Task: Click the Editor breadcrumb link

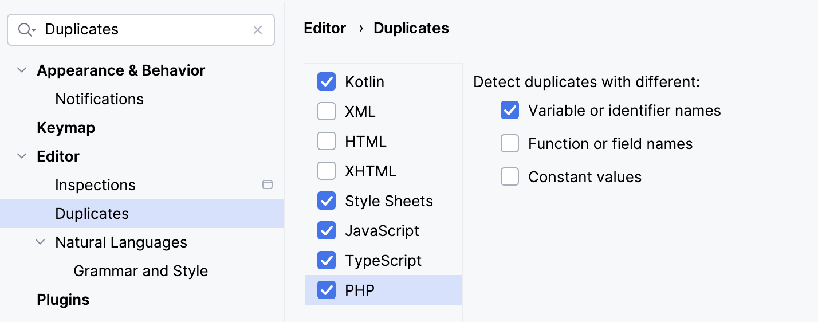Action: [325, 28]
